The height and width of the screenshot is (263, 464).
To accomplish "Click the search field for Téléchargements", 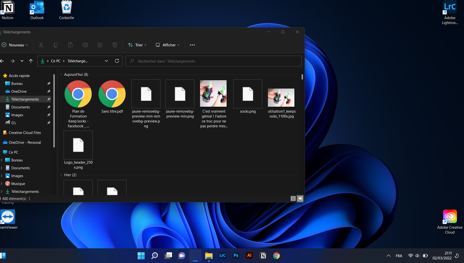I will [214, 61].
